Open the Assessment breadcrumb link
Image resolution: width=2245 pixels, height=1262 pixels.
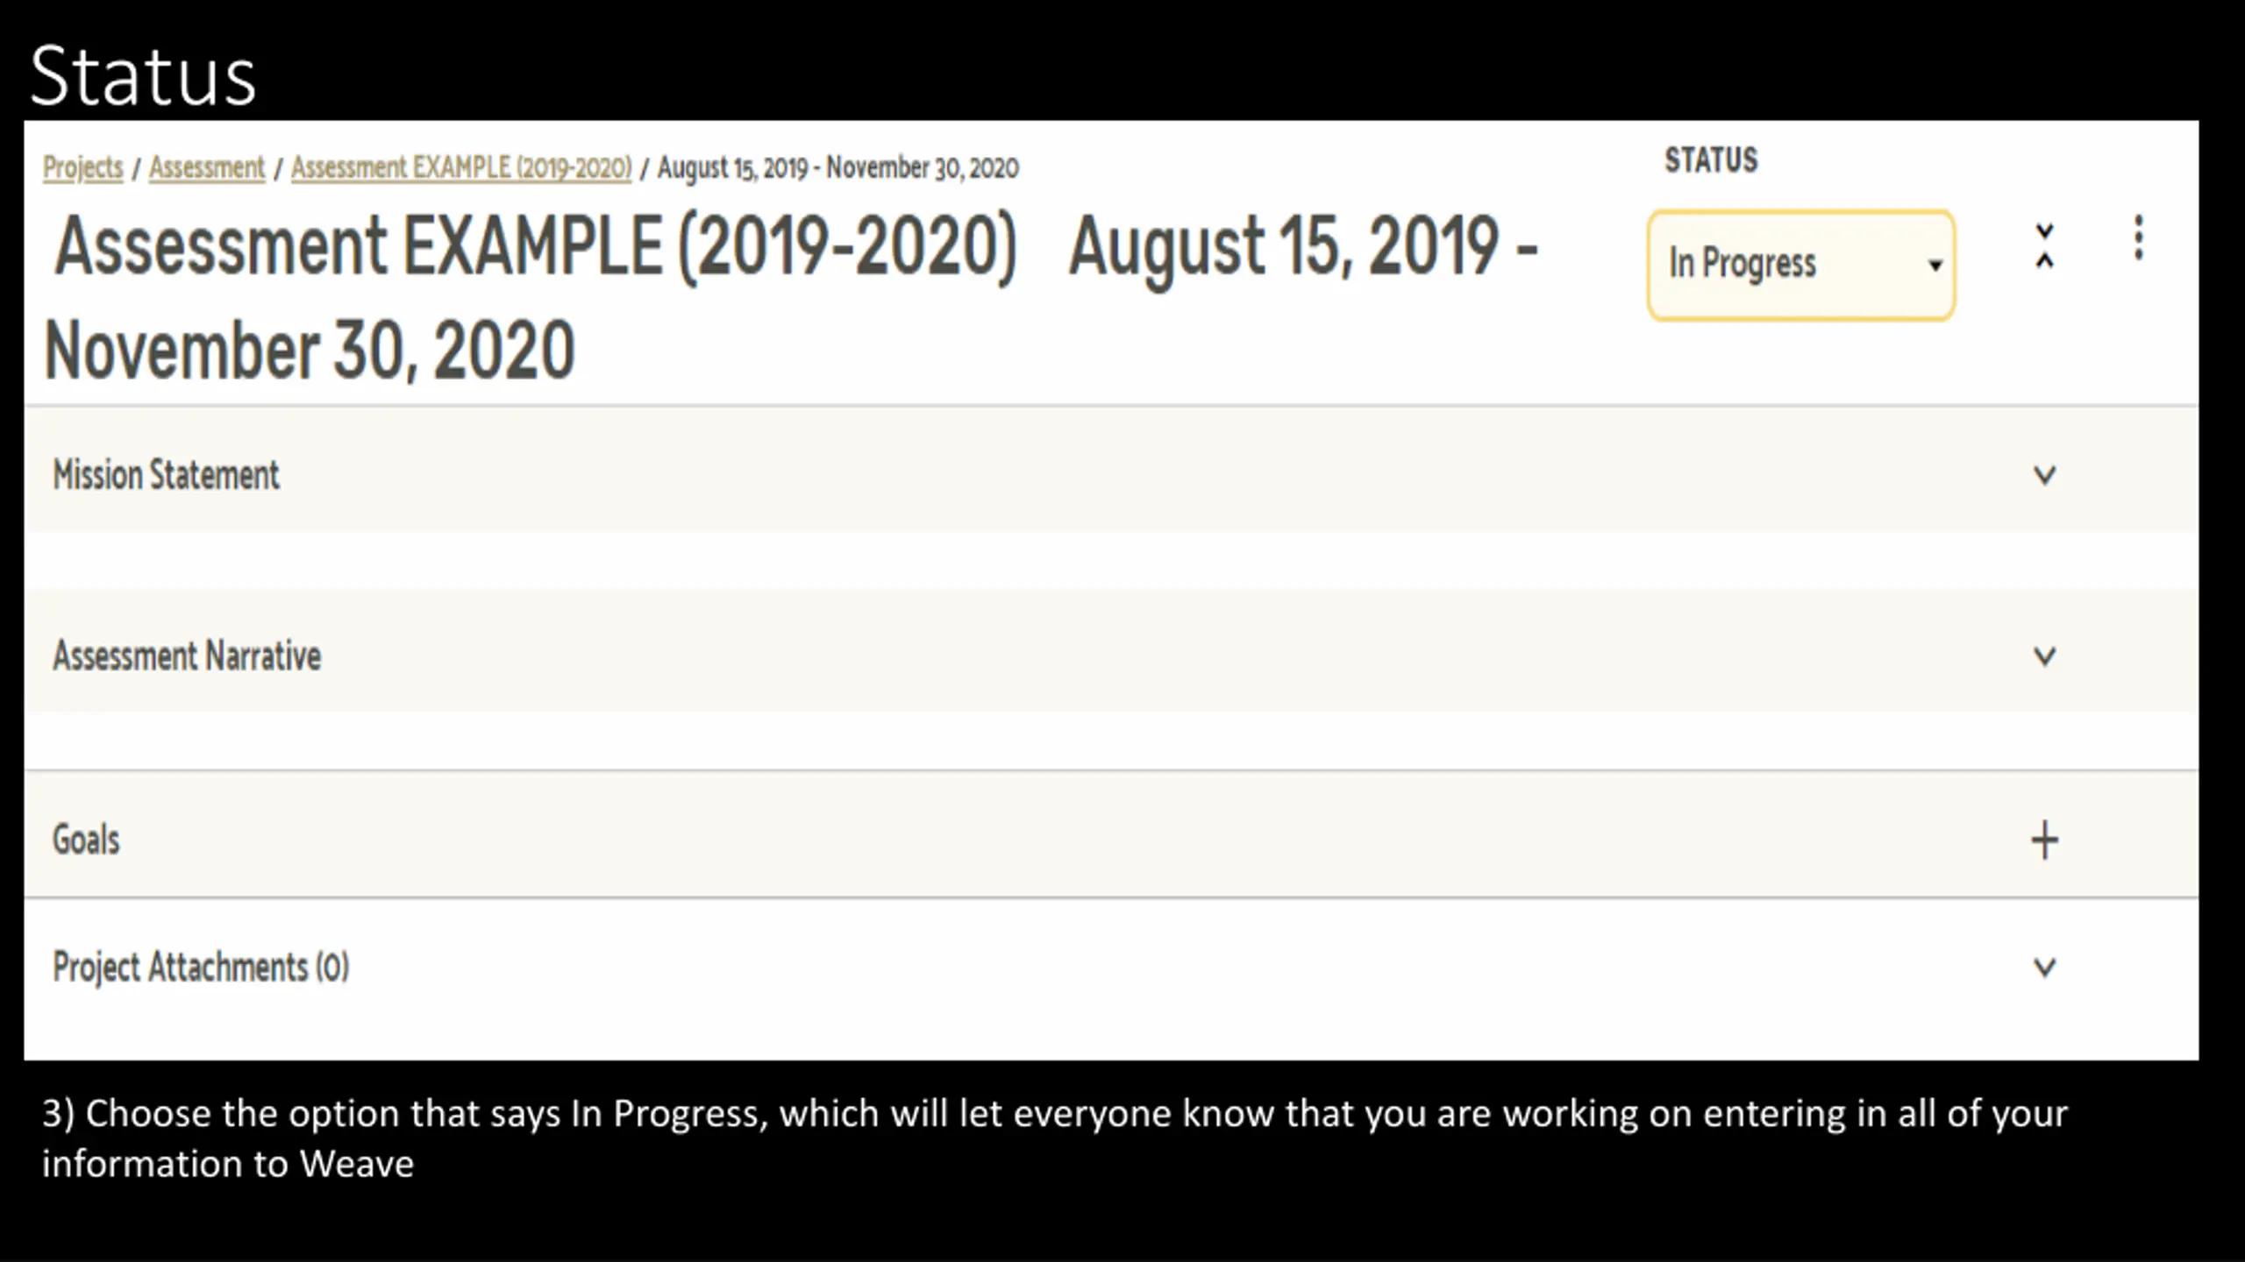pos(207,167)
